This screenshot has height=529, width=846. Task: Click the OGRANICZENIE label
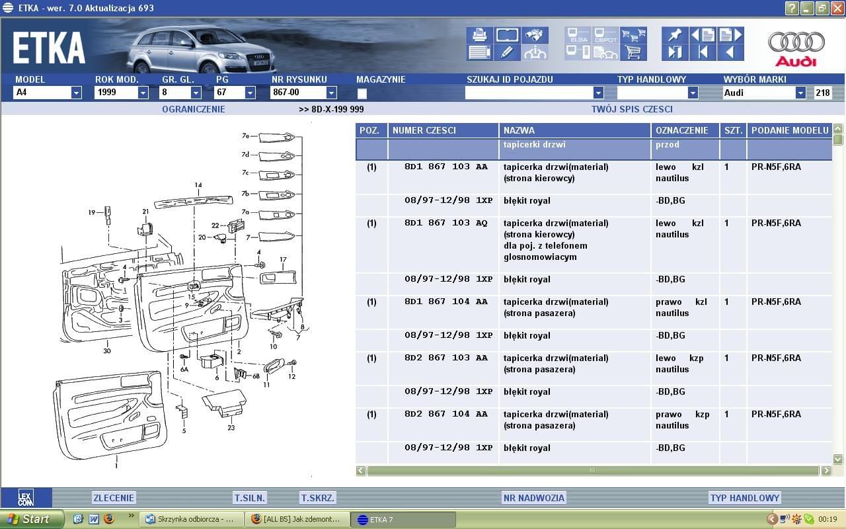pyautogui.click(x=194, y=109)
